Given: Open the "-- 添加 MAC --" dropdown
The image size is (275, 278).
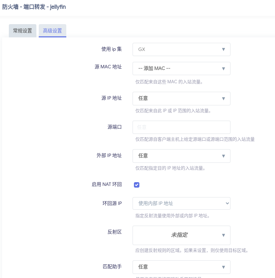Looking at the screenshot, I should 177,69.
